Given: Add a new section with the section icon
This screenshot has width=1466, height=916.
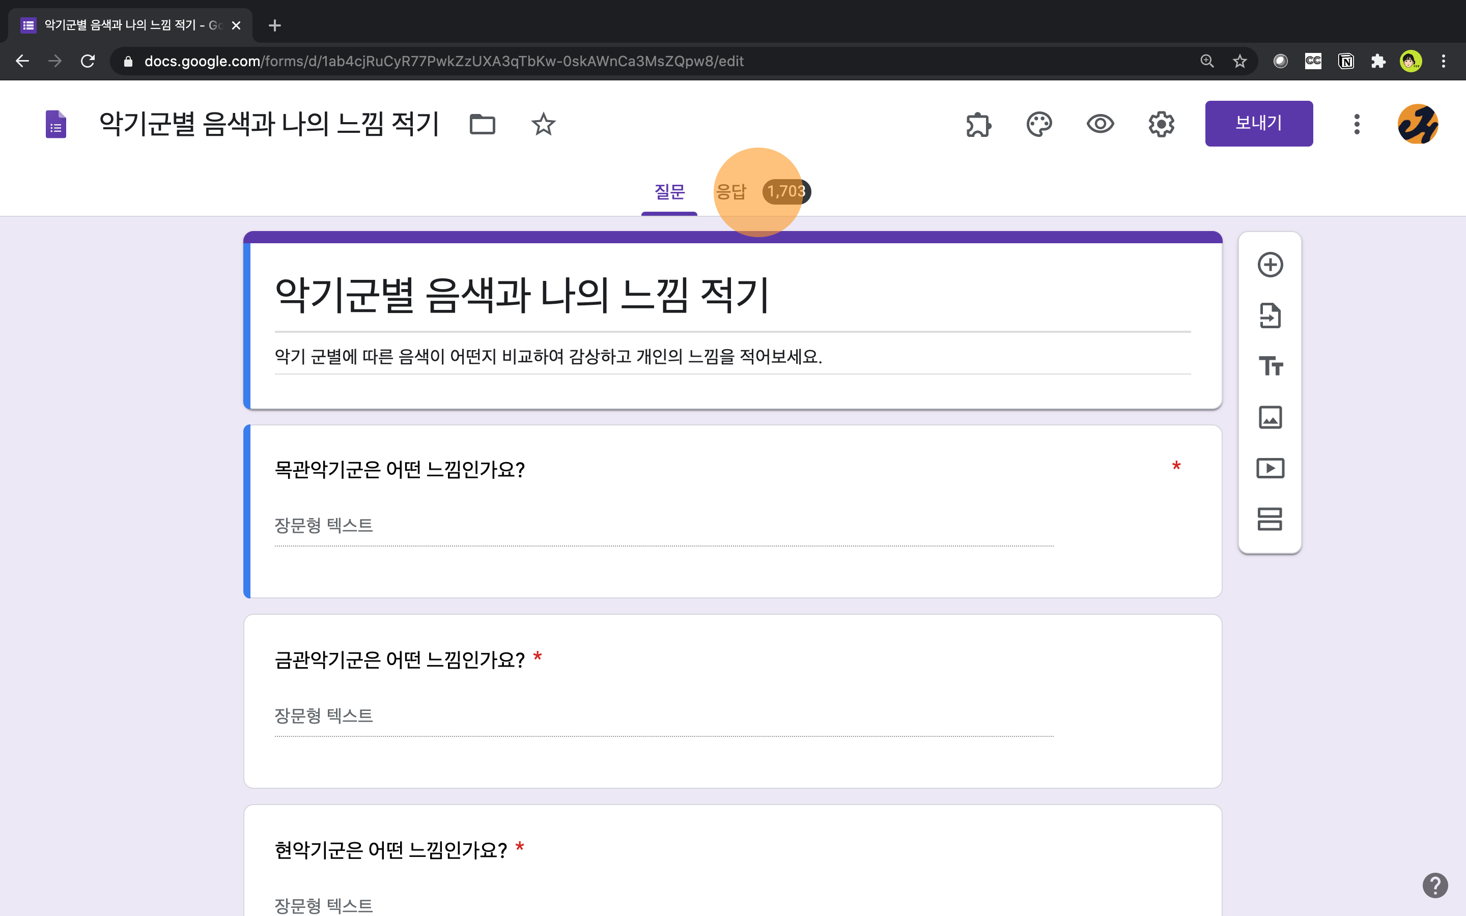Looking at the screenshot, I should (x=1270, y=519).
